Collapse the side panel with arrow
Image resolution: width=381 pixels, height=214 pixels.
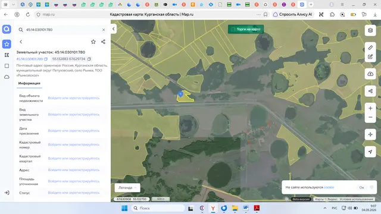[x=114, y=29]
